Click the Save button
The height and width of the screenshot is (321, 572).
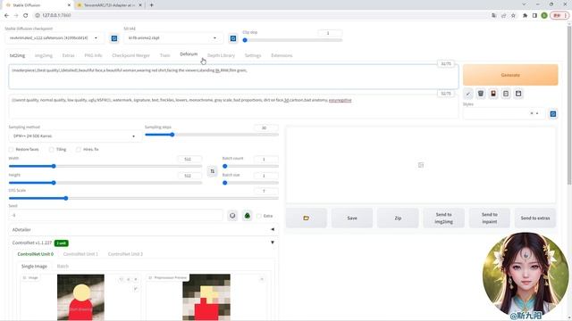pyautogui.click(x=352, y=218)
